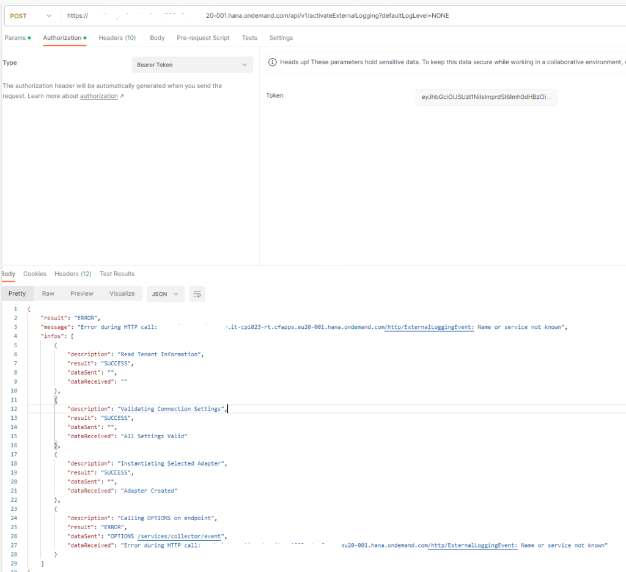View response Headers (12) tab
The width and height of the screenshot is (626, 572).
tap(73, 274)
